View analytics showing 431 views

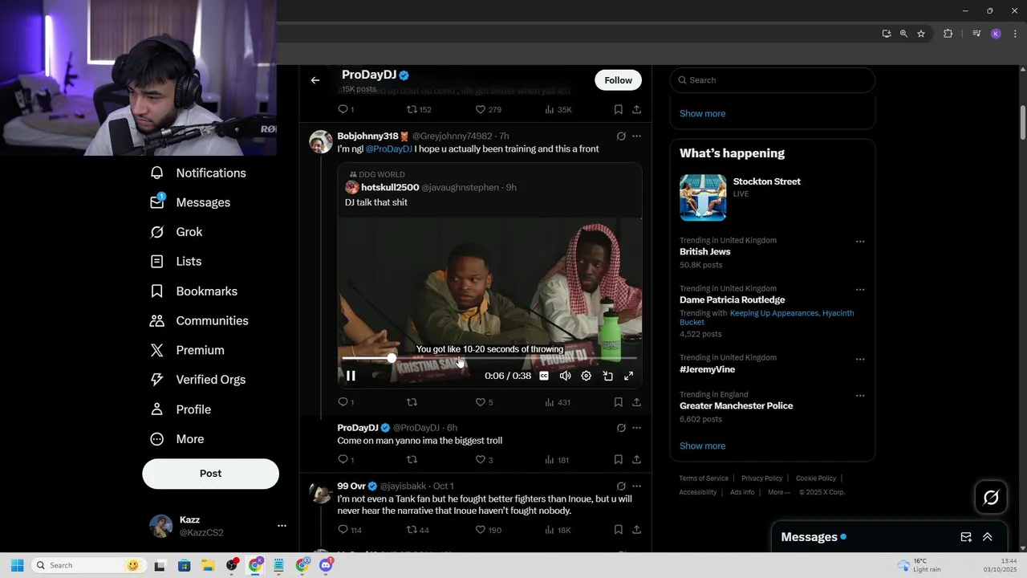[557, 402]
